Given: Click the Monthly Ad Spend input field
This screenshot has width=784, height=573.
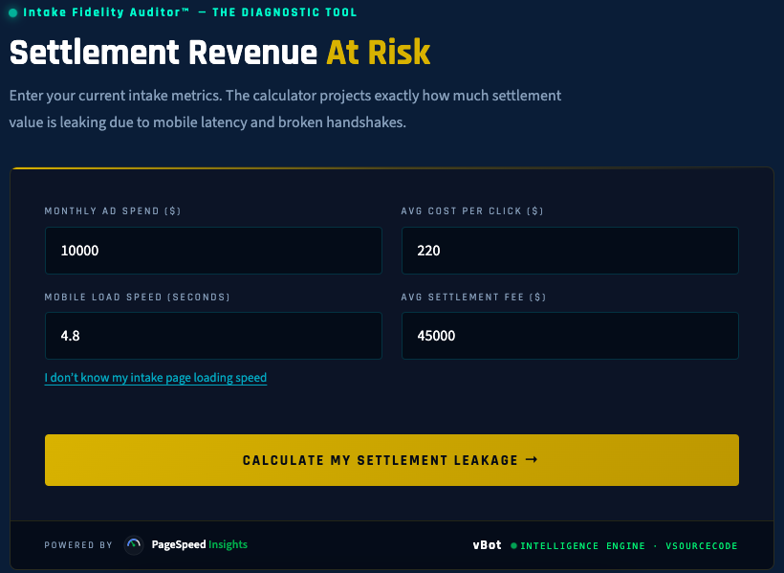Looking at the screenshot, I should [x=213, y=251].
